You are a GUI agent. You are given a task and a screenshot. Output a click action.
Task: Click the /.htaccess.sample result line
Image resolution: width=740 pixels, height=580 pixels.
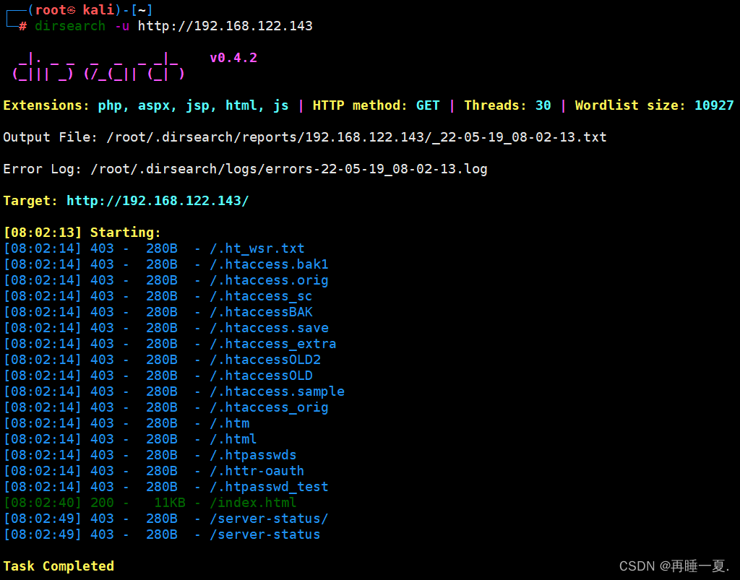point(277,391)
